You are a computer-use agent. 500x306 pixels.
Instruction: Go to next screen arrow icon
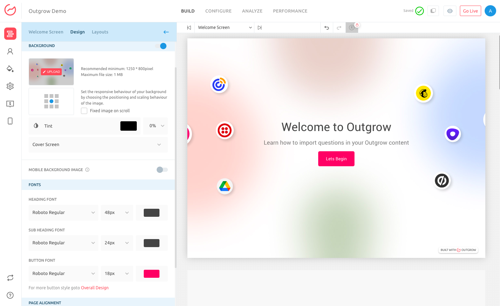tap(260, 28)
